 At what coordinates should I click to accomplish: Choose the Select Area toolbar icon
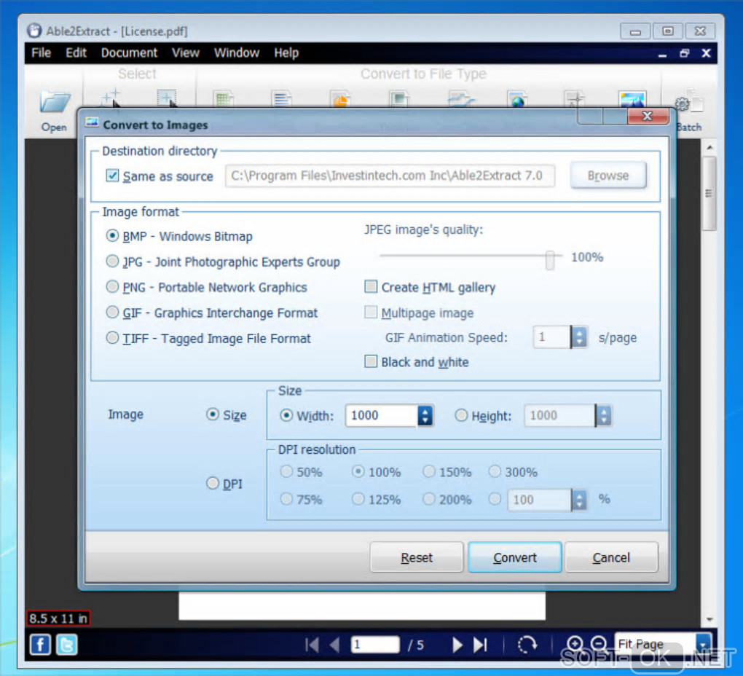click(167, 98)
